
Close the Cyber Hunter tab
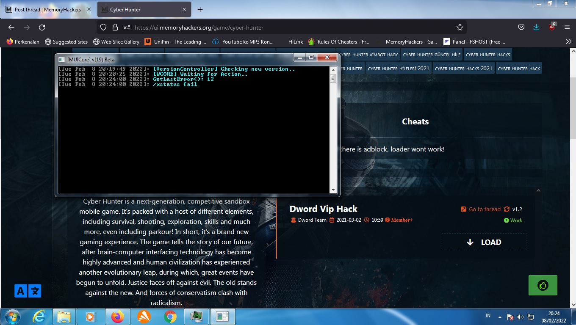[x=184, y=9]
